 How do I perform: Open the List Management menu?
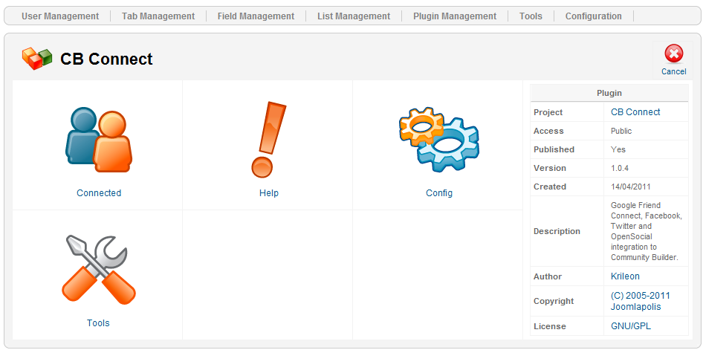(x=354, y=16)
